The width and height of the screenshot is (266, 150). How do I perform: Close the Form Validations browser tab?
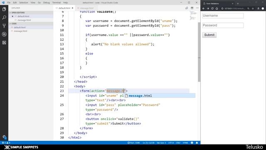tap(233, 4)
